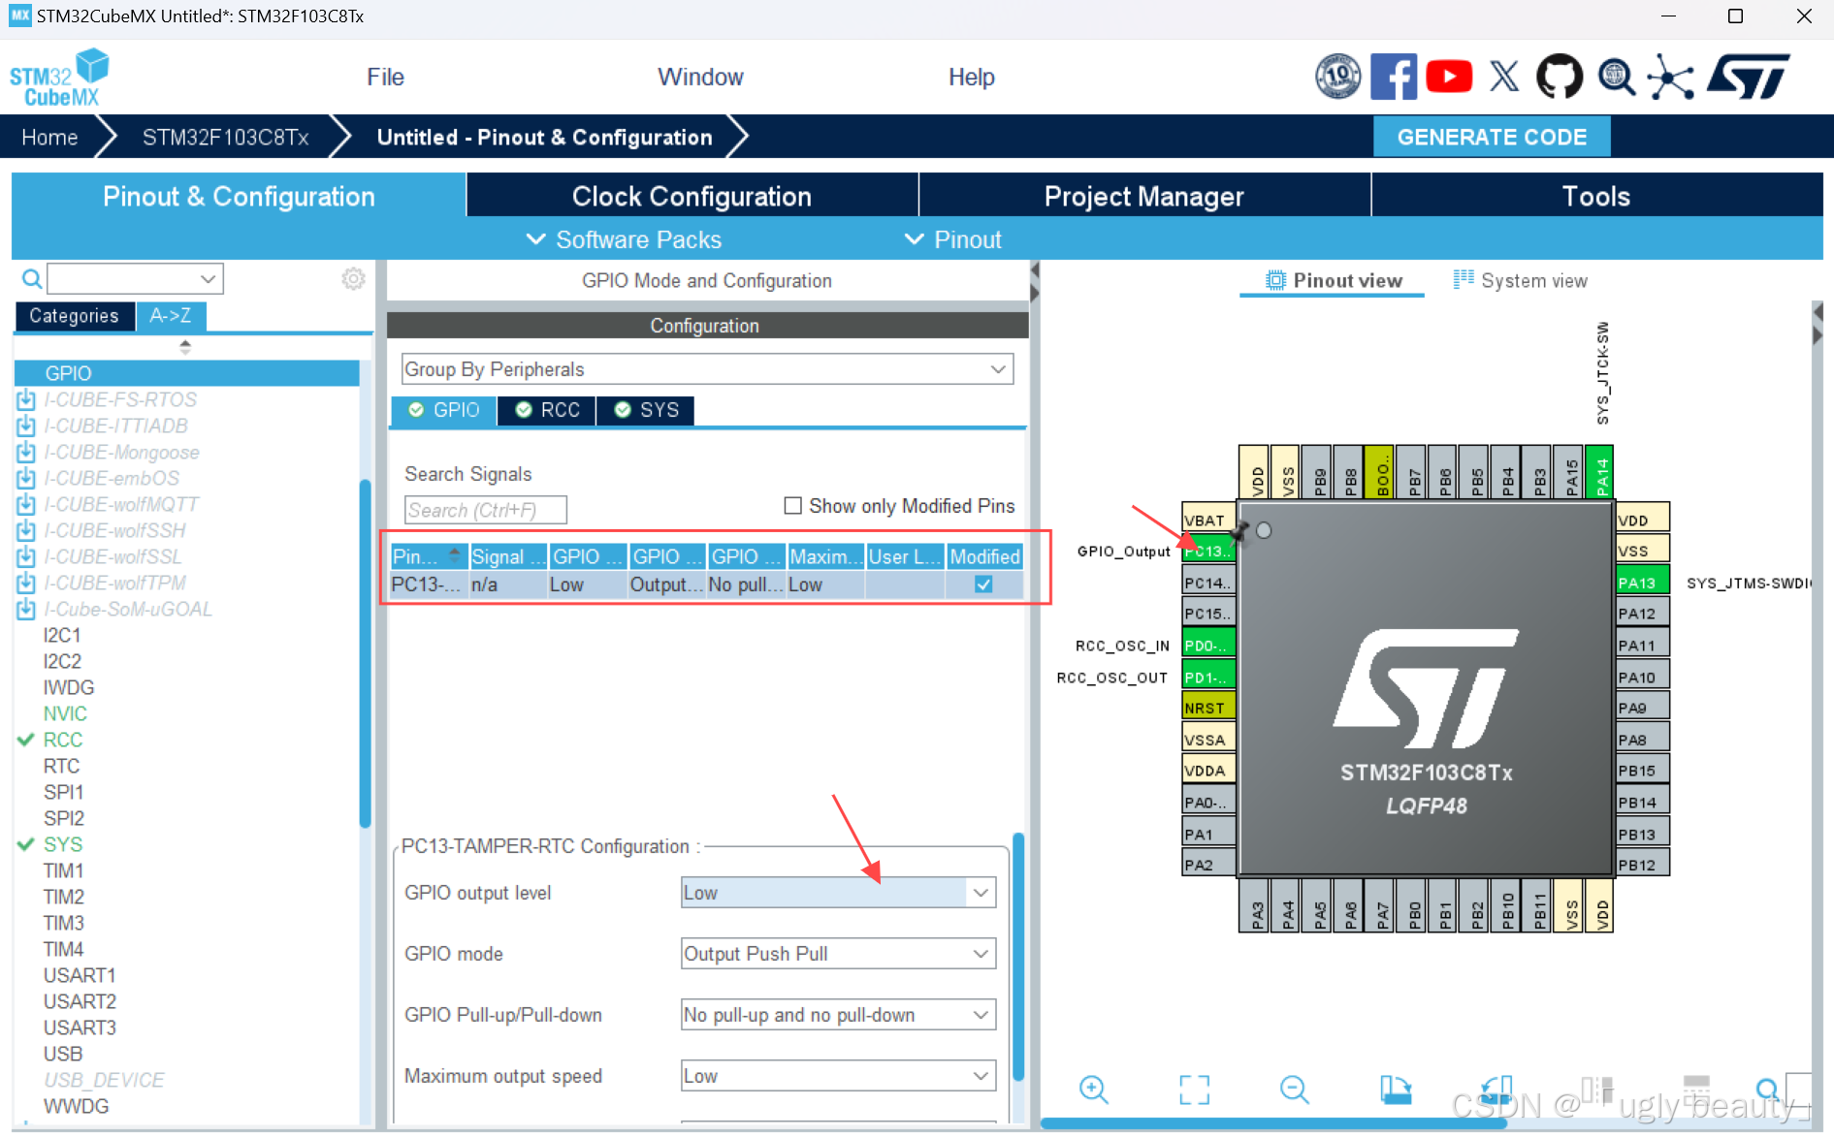This screenshot has width=1834, height=1137.
Task: Click the download icon beside I-CUBE-FS-RTOS
Action: tap(26, 399)
